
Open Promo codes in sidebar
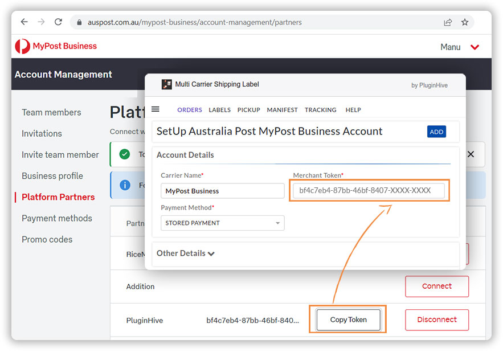(47, 239)
